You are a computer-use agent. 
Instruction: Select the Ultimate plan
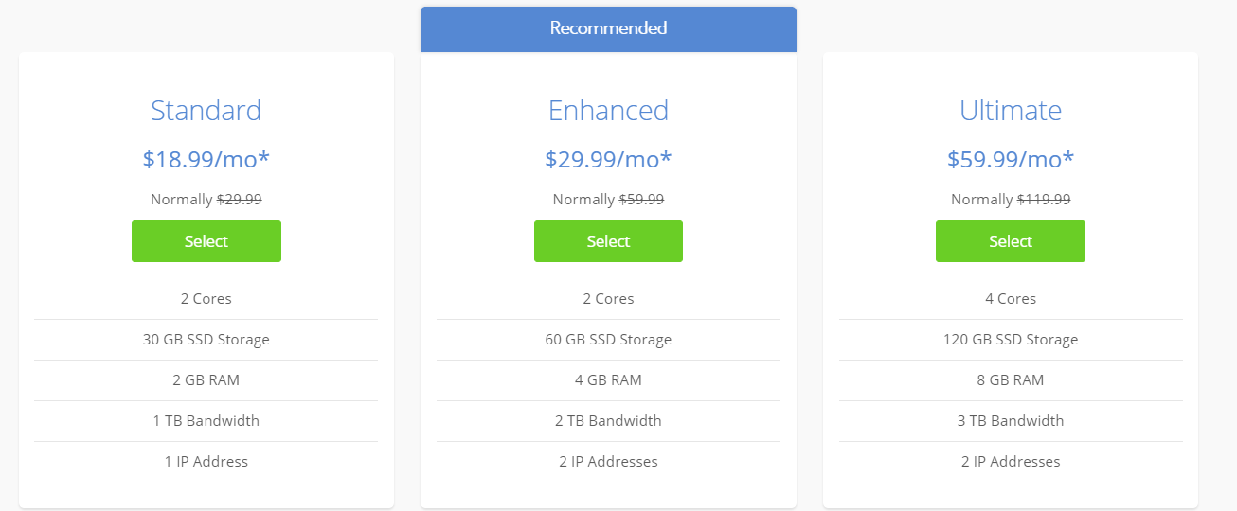tap(1011, 241)
